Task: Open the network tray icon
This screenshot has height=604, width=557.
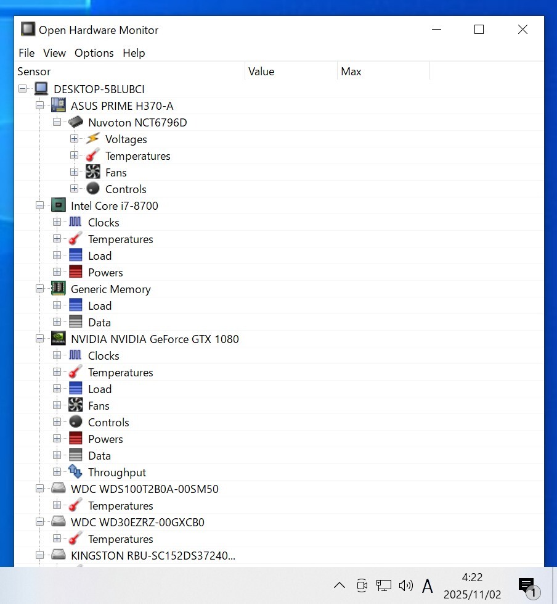Action: click(x=383, y=586)
